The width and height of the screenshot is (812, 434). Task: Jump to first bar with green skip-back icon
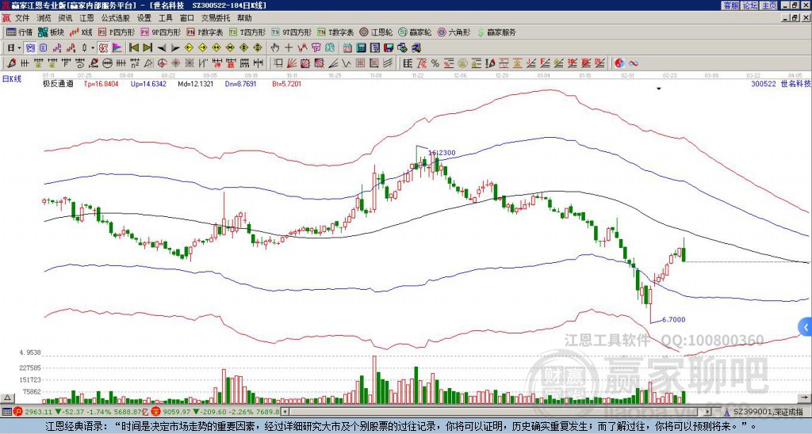(x=133, y=48)
